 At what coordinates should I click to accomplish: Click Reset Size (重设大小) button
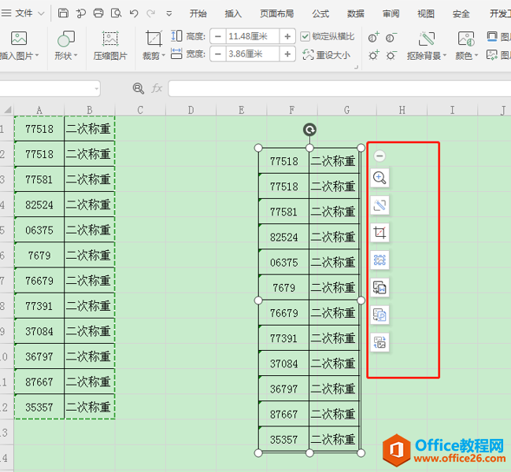click(x=327, y=55)
